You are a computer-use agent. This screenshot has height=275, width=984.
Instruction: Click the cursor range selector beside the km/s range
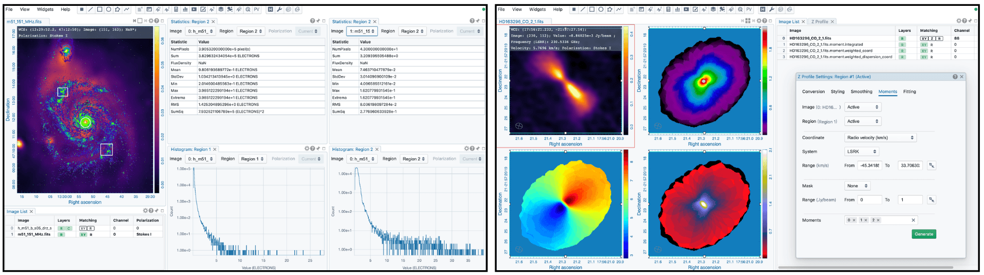coord(931,165)
